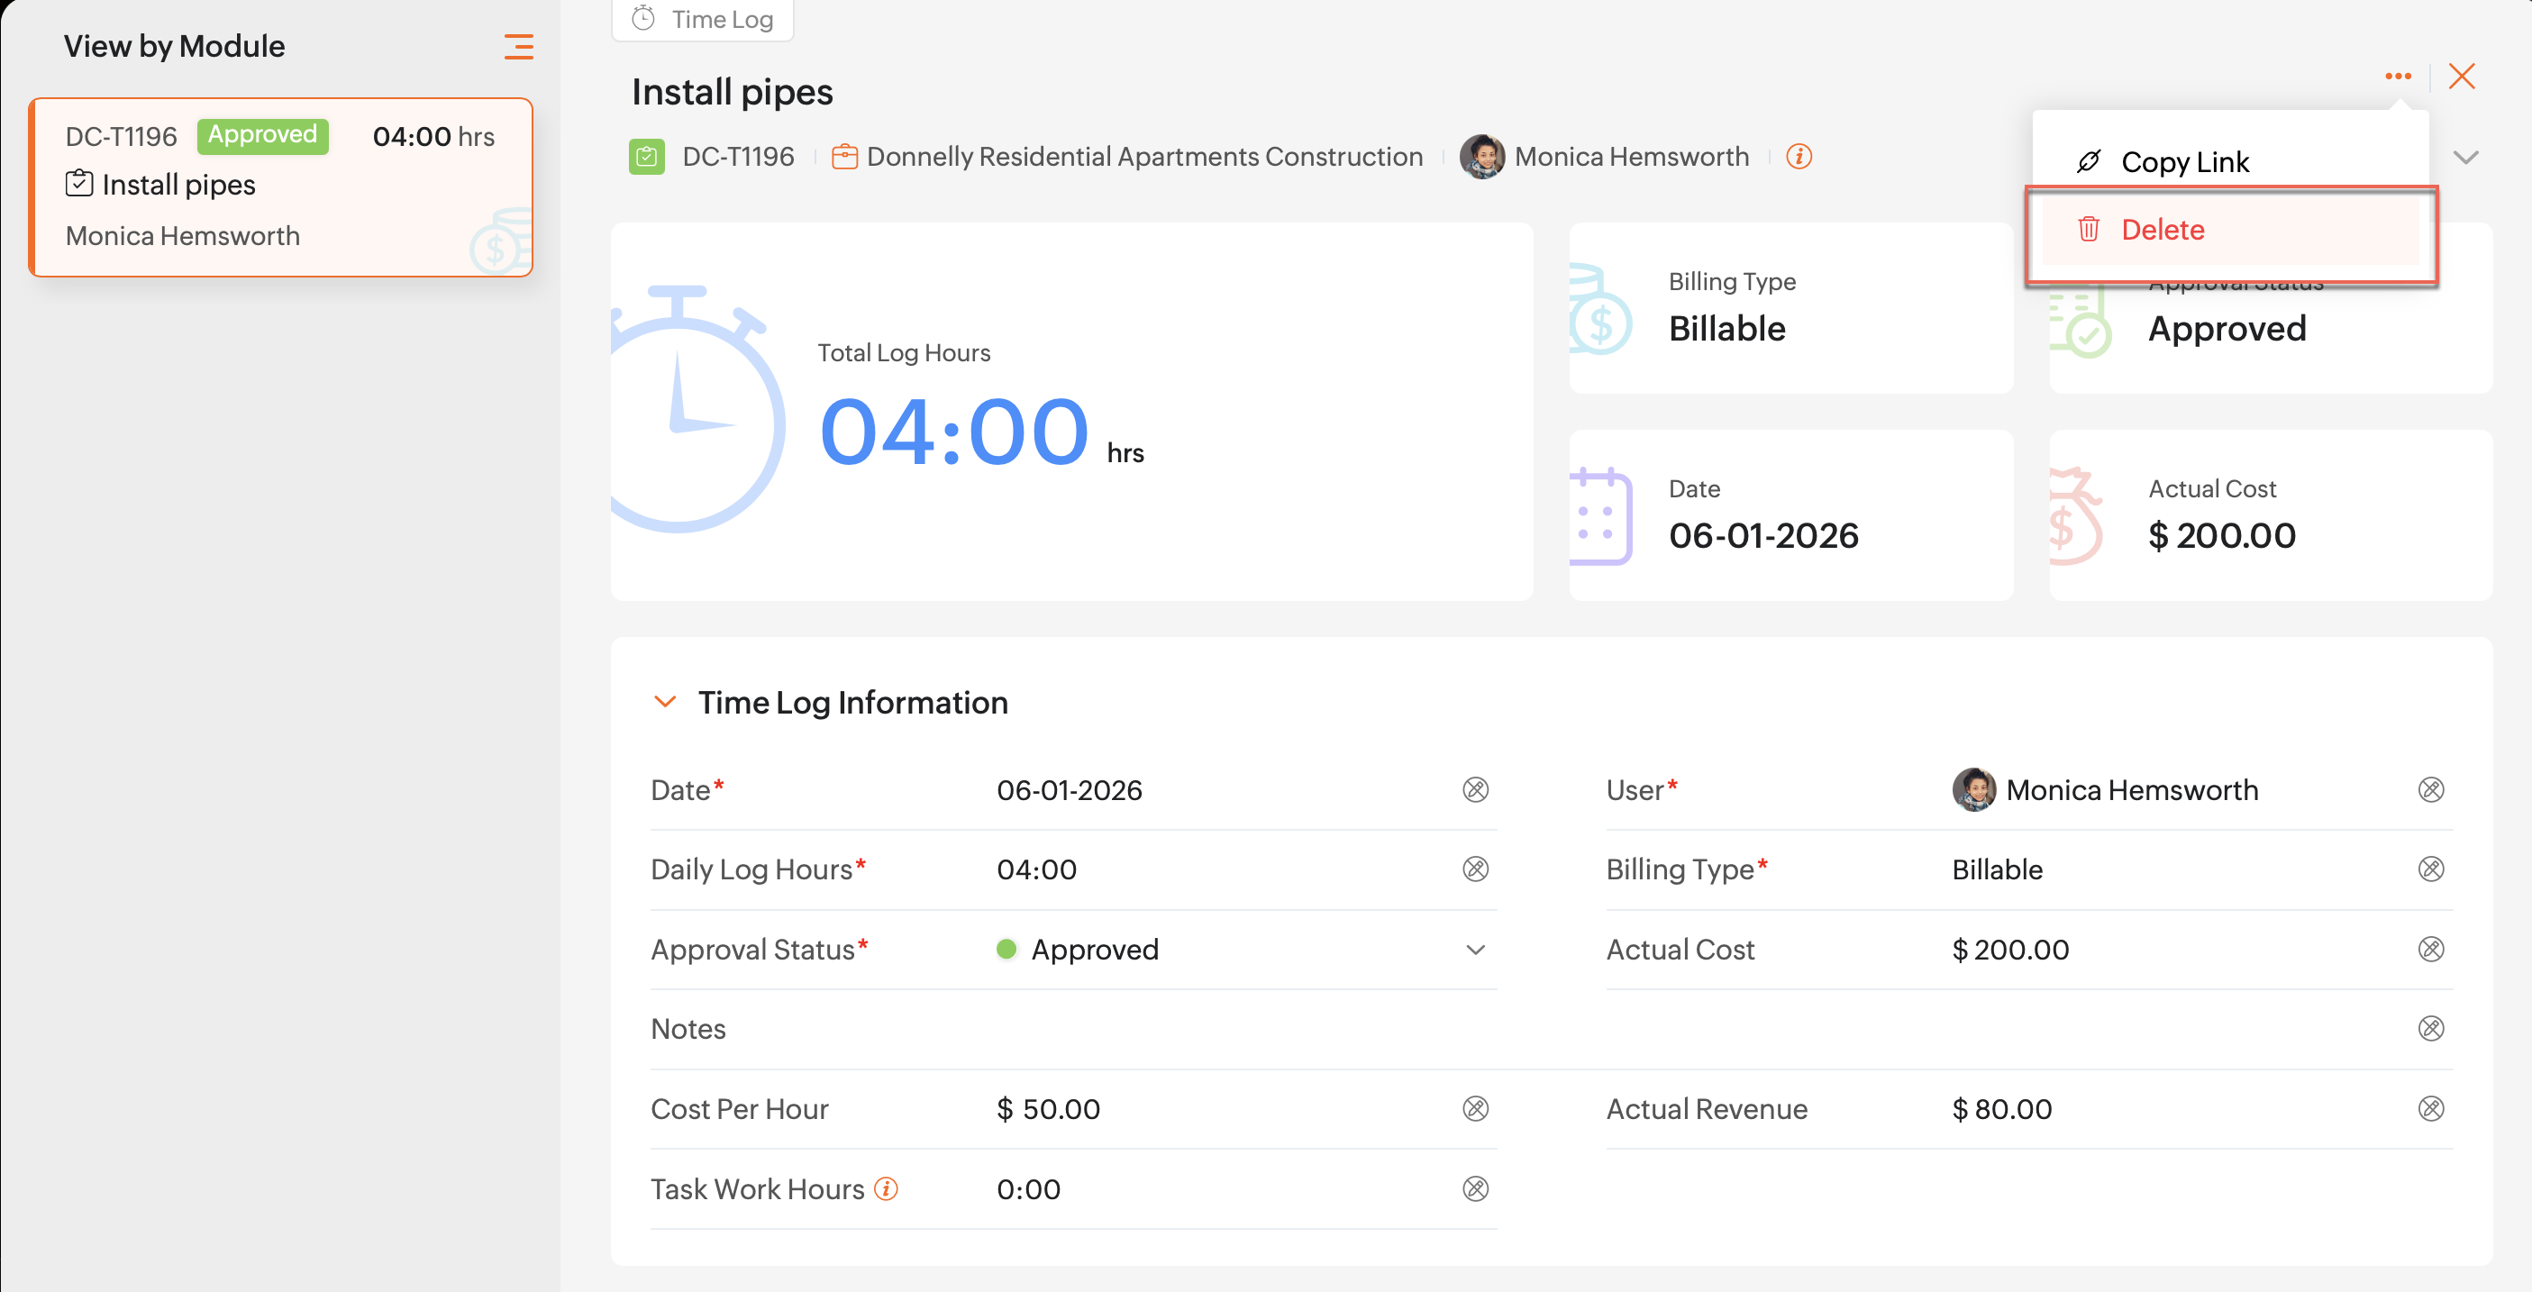The height and width of the screenshot is (1292, 2532).
Task: Expand the header chevron below close button
Action: [x=2465, y=157]
